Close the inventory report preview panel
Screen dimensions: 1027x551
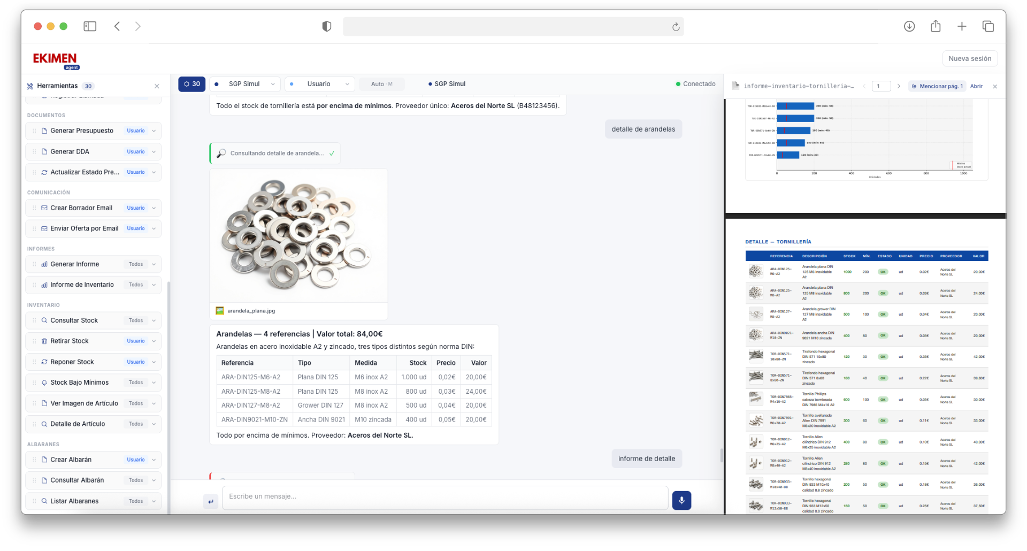994,86
